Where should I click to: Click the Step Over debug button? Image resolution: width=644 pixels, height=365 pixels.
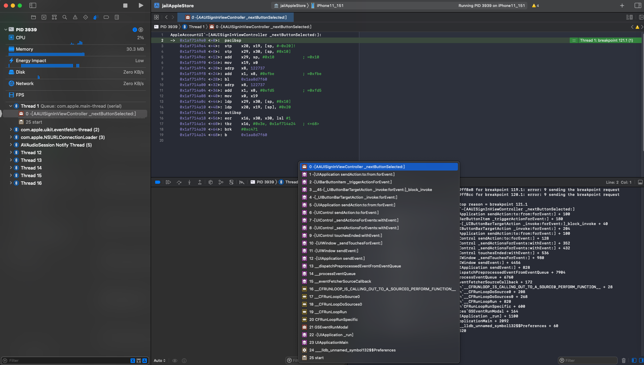tap(179, 182)
